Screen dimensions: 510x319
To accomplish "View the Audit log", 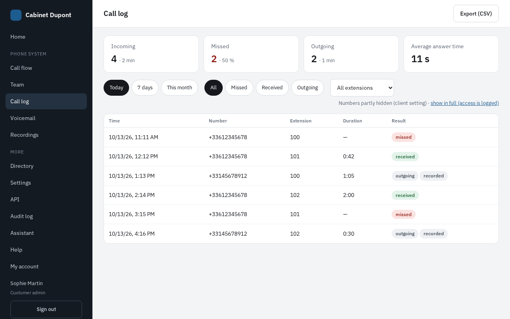I will coord(46,216).
